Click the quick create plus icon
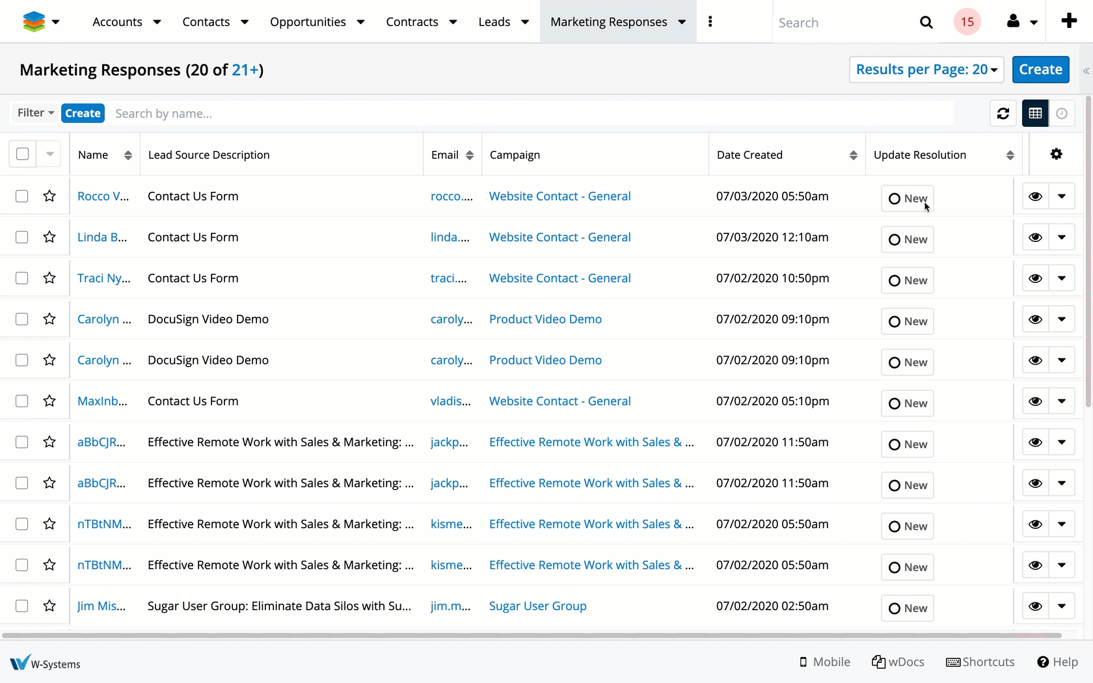The image size is (1093, 683). point(1069,21)
